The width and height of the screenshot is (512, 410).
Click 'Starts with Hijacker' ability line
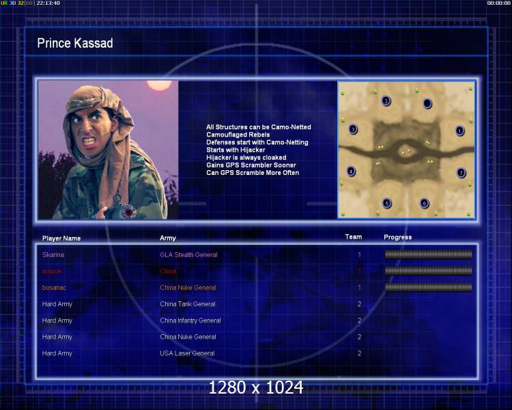[x=236, y=150]
